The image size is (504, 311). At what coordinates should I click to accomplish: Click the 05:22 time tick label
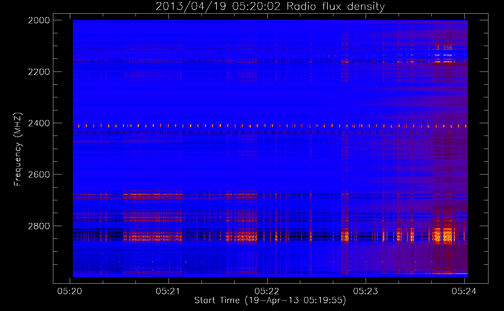click(267, 291)
